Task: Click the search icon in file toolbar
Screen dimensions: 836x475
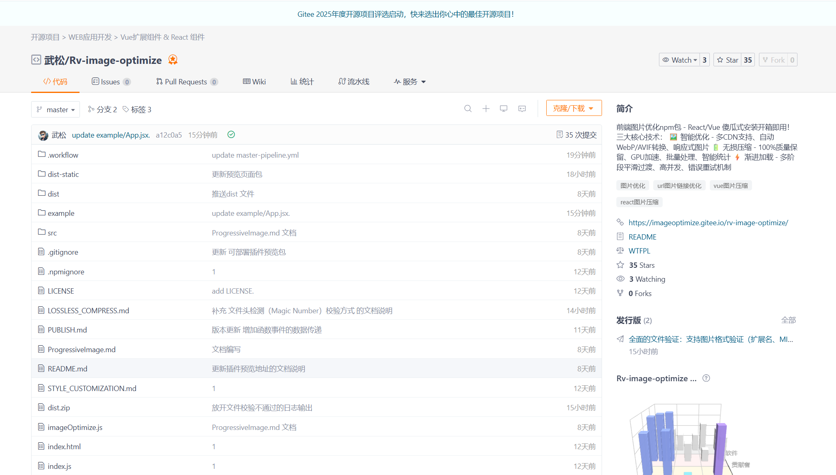Action: click(468, 109)
